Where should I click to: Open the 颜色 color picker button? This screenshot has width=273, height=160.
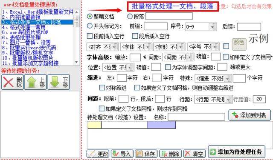click(x=239, y=45)
